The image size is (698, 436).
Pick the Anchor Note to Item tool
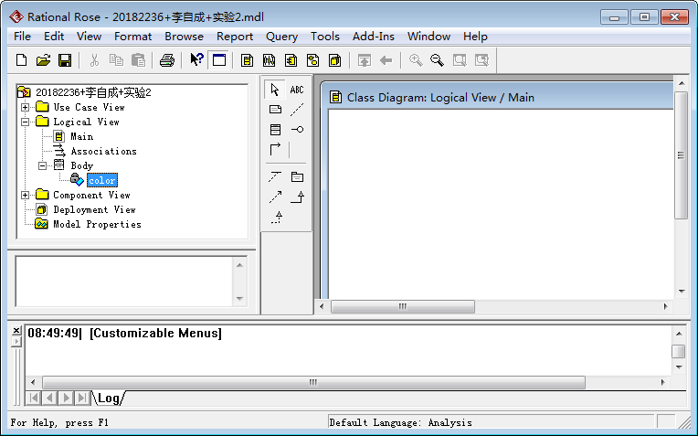(x=297, y=110)
